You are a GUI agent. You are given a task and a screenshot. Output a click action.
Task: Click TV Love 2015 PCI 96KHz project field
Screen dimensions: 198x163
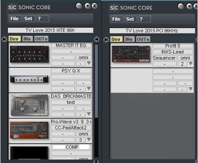click(152, 31)
